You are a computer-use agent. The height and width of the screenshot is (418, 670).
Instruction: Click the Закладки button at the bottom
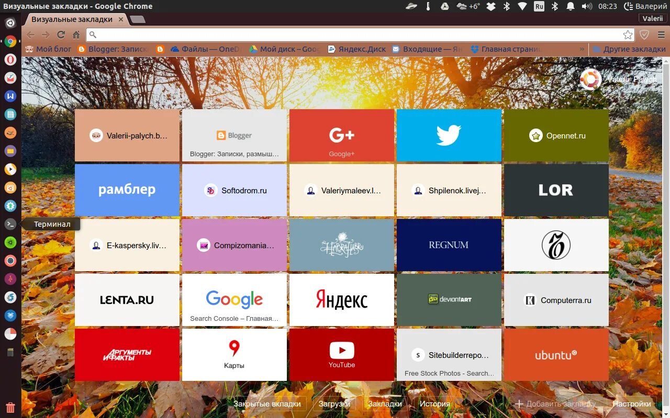385,404
